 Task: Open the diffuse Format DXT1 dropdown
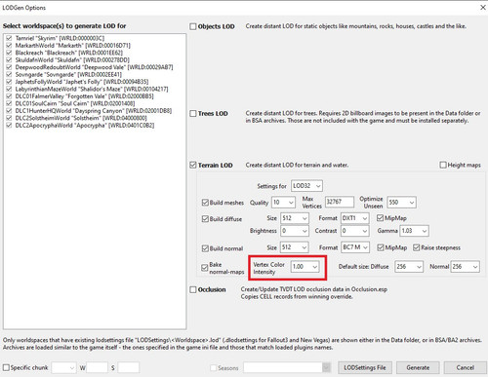(355, 218)
